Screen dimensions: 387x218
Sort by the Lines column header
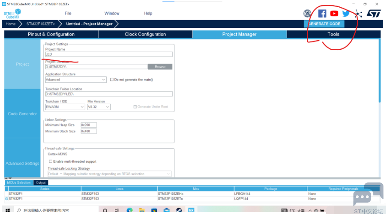coord(120,188)
